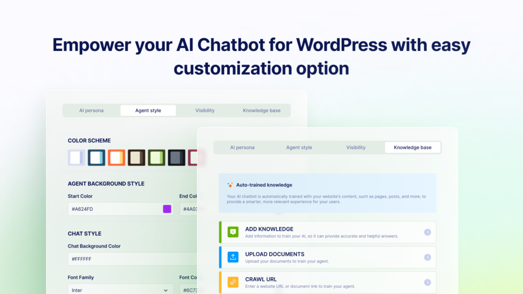This screenshot has height=294, width=523.
Task: Open Visibility tab in front panel
Action: tap(355, 148)
